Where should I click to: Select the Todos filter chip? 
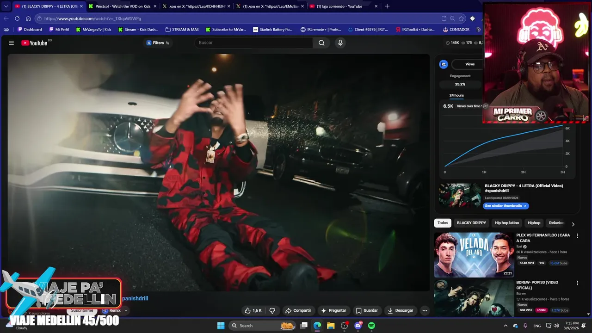[443, 223]
